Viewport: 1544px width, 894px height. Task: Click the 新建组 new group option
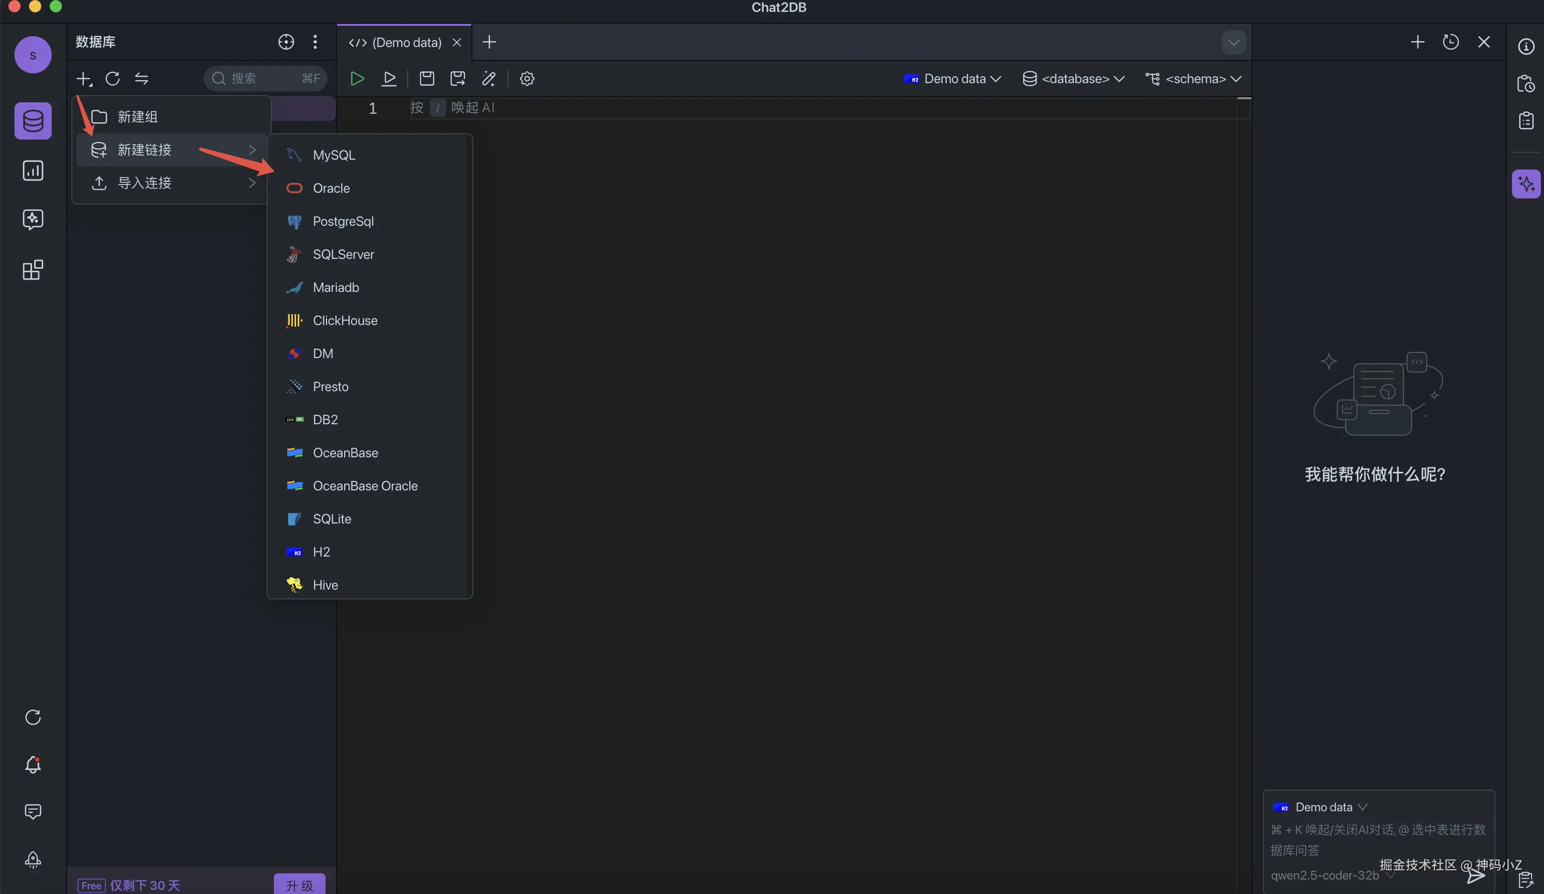pos(138,116)
